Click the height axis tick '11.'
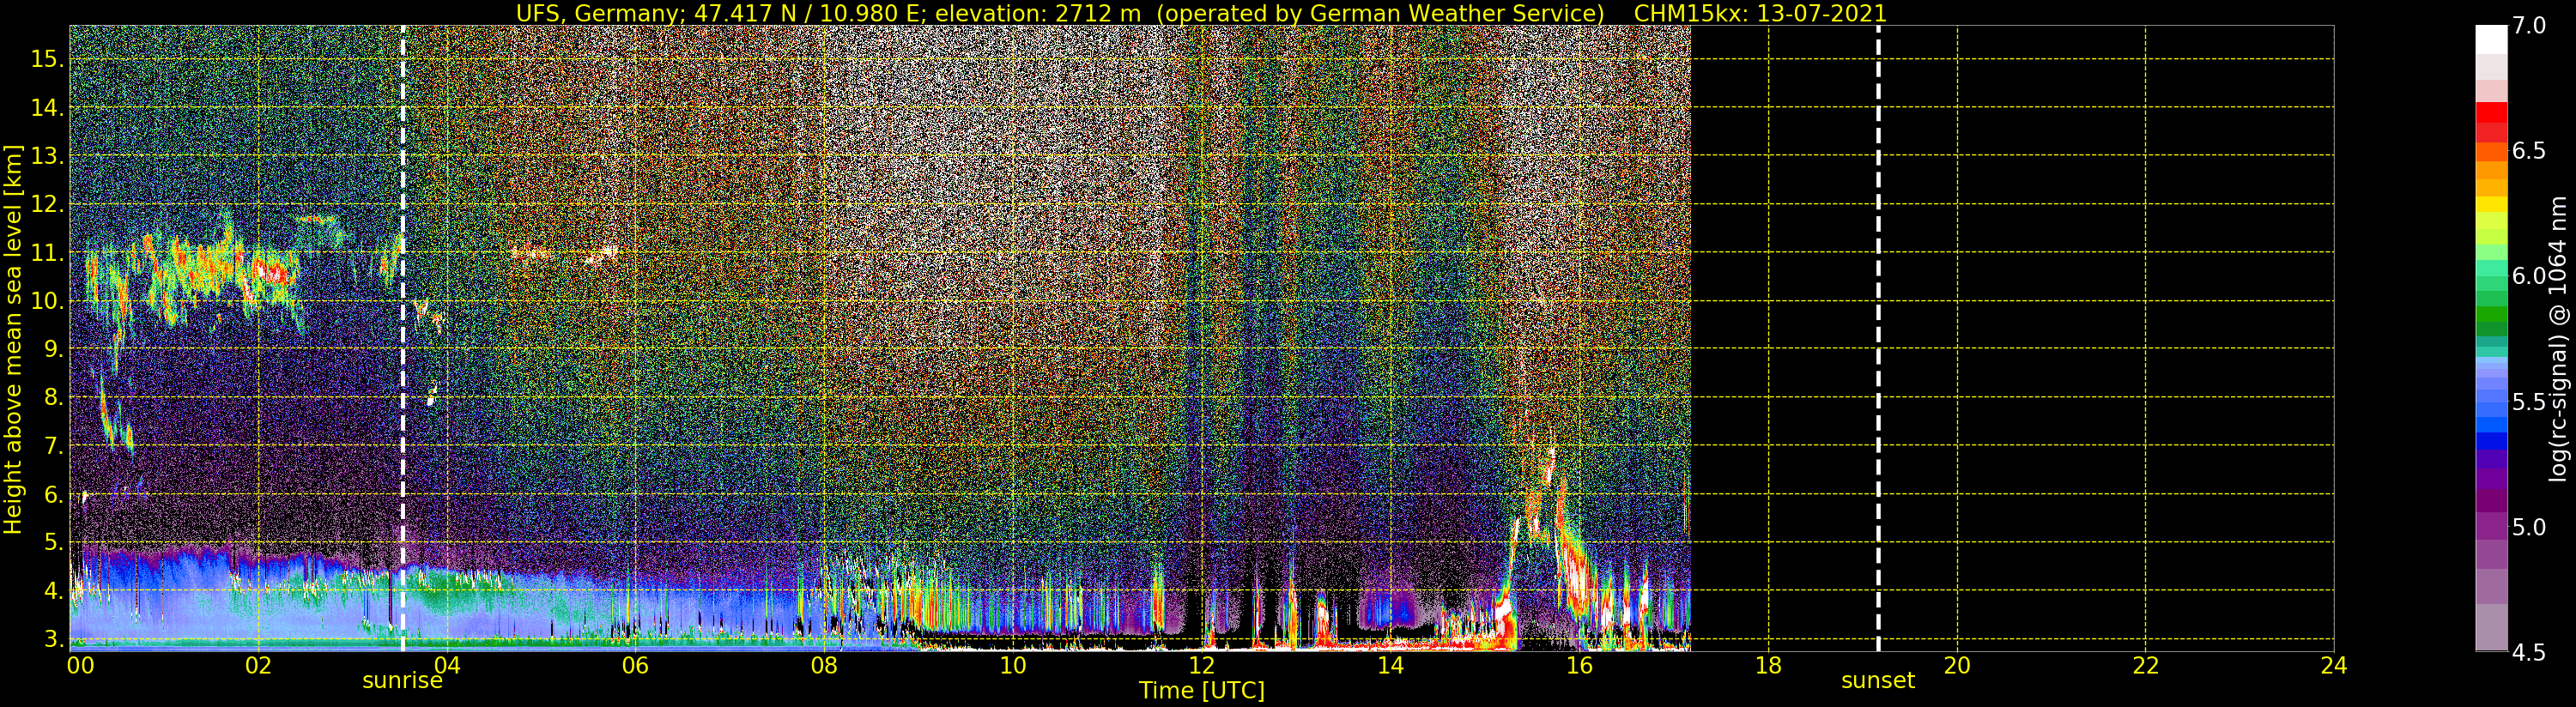This screenshot has width=2576, height=707. click(x=47, y=253)
